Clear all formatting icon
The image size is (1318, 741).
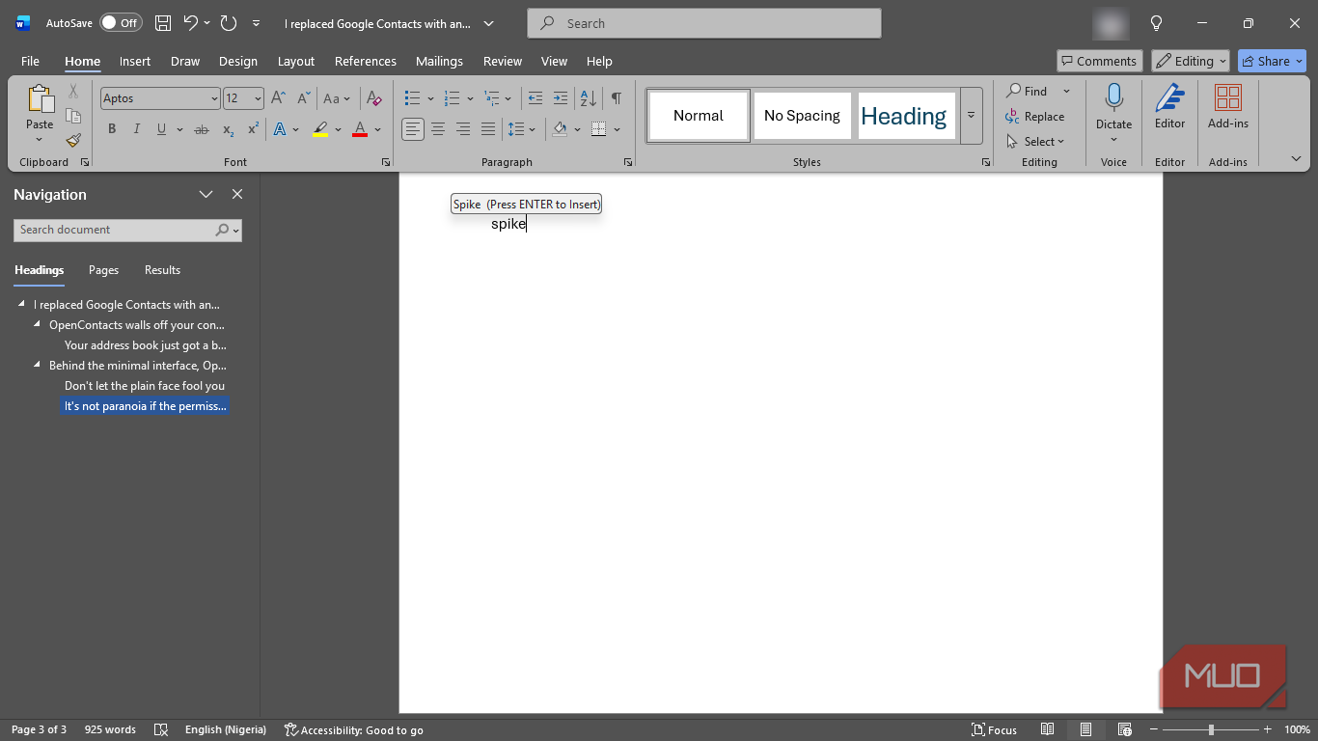(374, 98)
